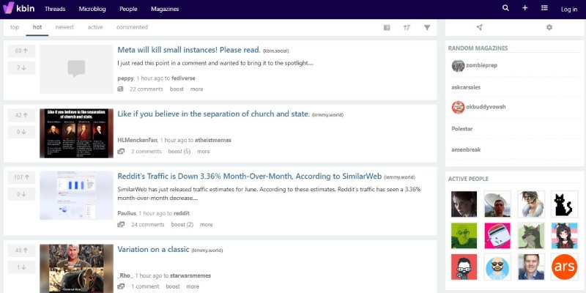
Task: Click the sidebar navigation arrow icon
Action: tap(480, 27)
